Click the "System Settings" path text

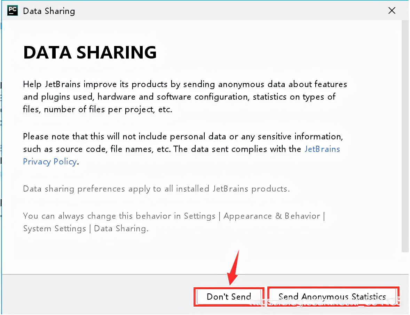click(x=54, y=229)
